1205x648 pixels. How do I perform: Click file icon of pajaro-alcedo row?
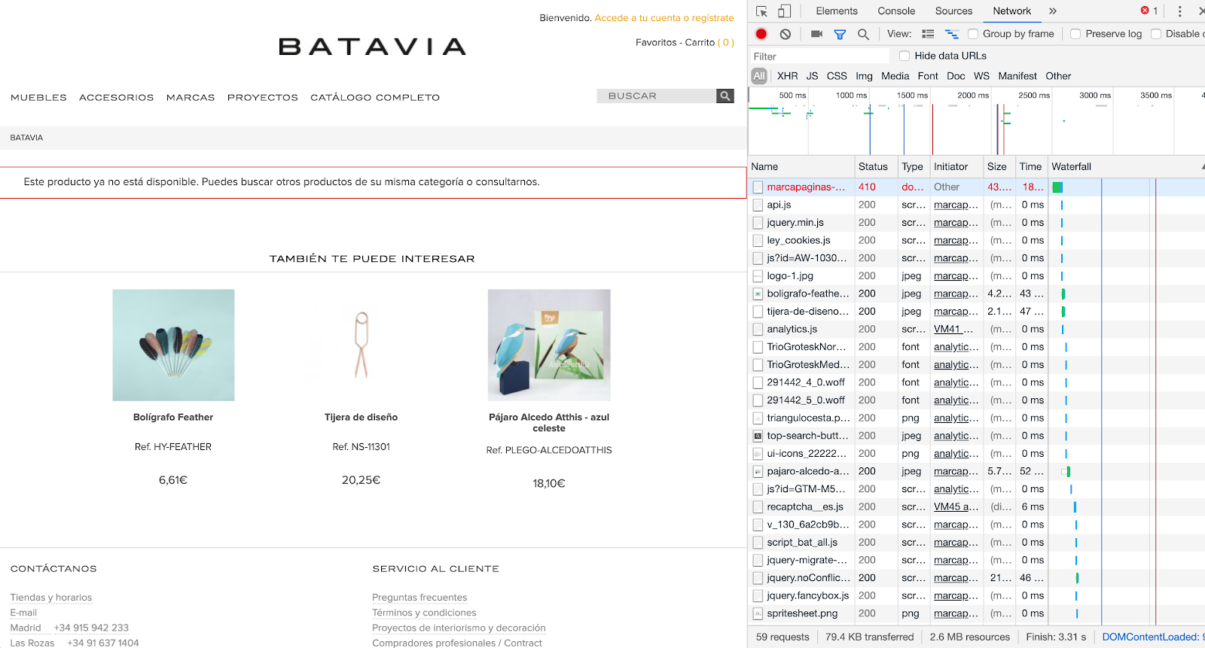[758, 472]
